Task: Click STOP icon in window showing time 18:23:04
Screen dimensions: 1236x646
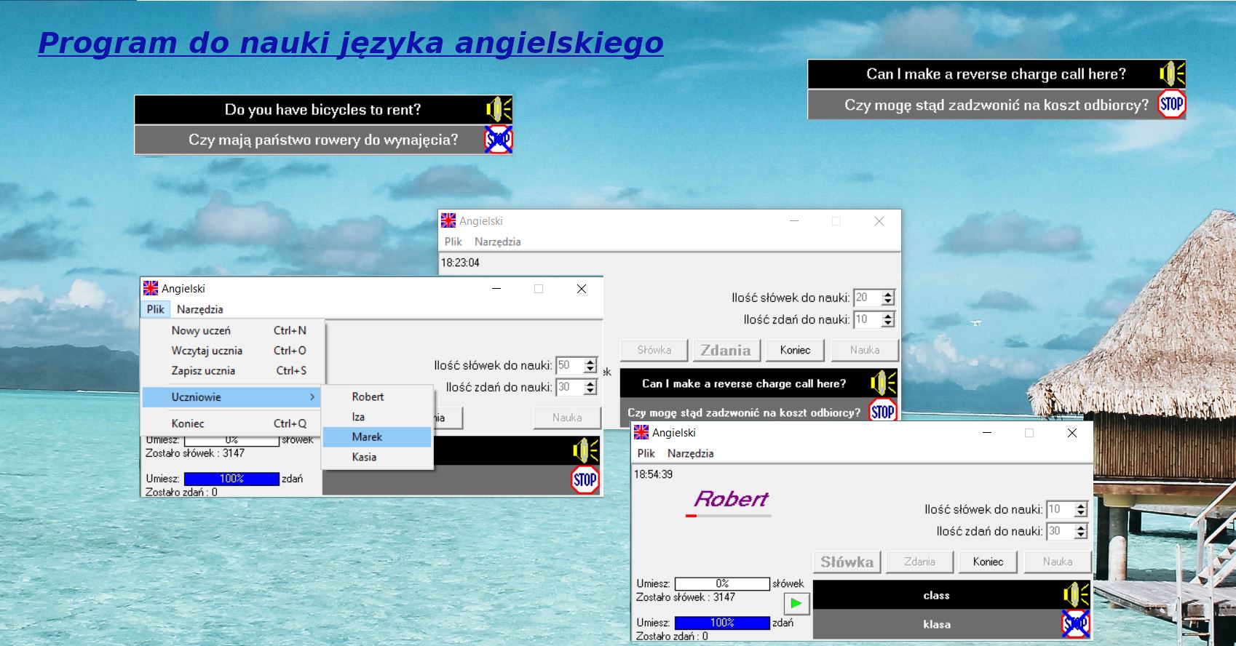Action: pos(882,412)
